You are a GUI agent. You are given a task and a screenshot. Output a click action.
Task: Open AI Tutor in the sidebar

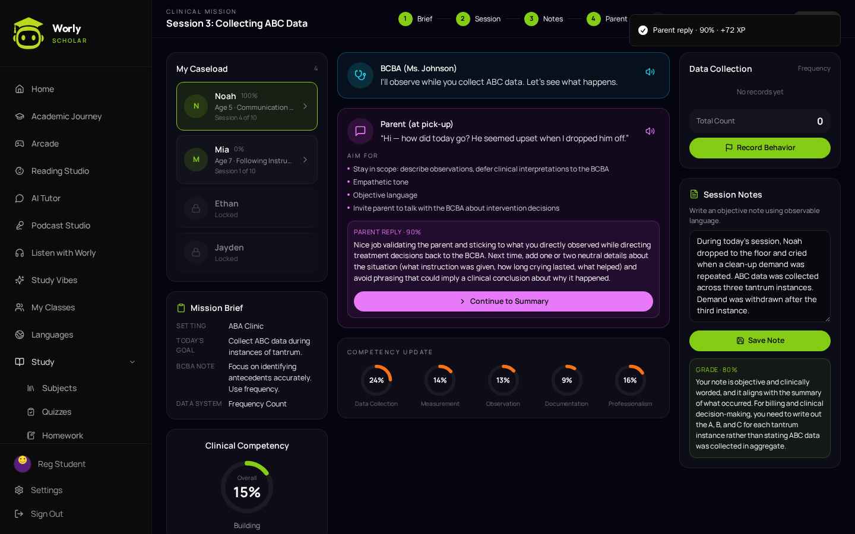[x=75, y=198]
